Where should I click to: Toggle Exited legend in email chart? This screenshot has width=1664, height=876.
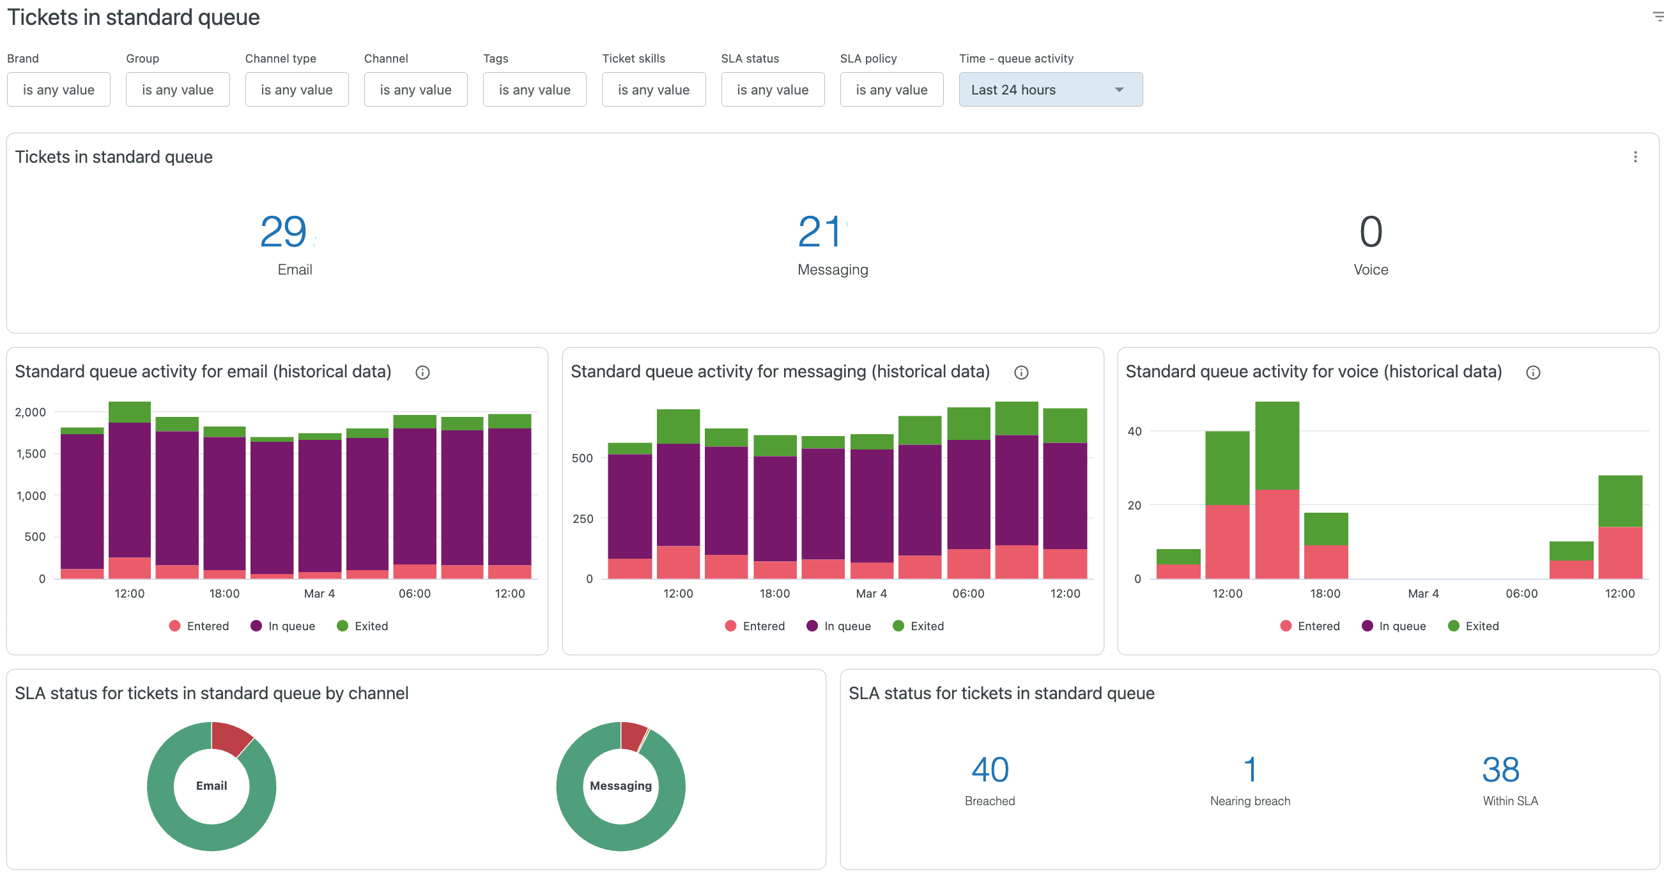tap(362, 626)
